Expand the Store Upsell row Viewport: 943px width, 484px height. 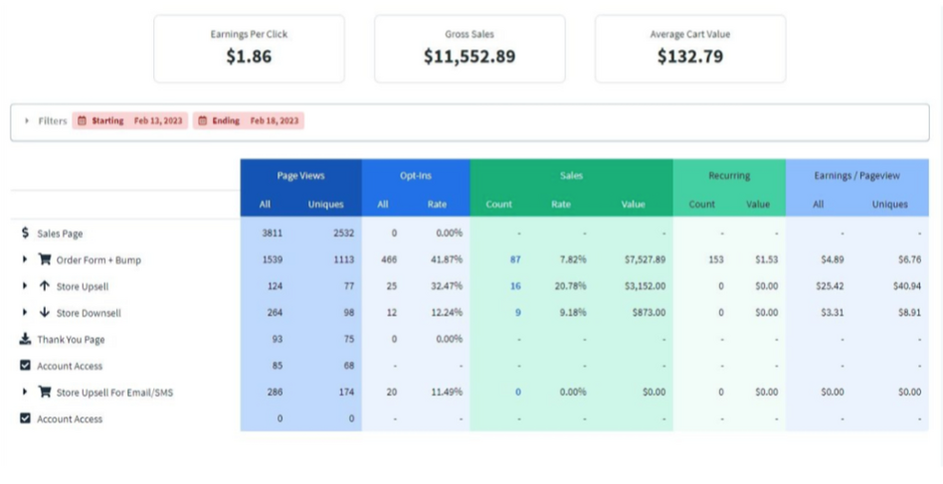[25, 286]
